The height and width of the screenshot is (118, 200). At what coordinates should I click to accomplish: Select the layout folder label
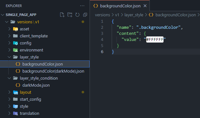pos(25,92)
